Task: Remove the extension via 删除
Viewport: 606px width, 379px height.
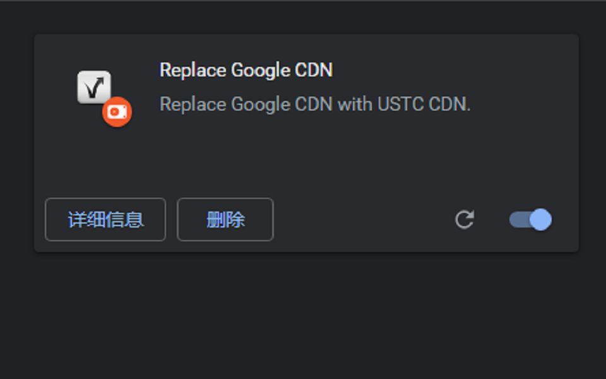Action: [x=225, y=220]
